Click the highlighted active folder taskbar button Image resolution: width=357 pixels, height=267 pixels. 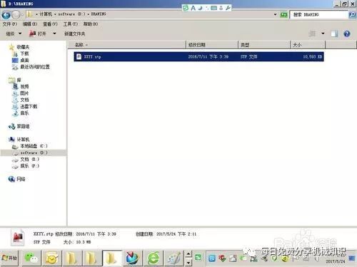(112, 258)
